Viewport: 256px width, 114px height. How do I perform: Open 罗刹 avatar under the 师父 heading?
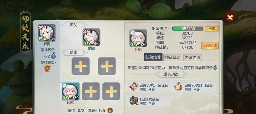tap(91, 37)
